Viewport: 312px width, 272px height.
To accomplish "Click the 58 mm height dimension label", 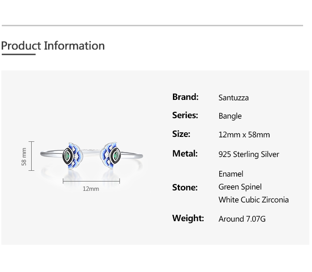I will 25,157.
